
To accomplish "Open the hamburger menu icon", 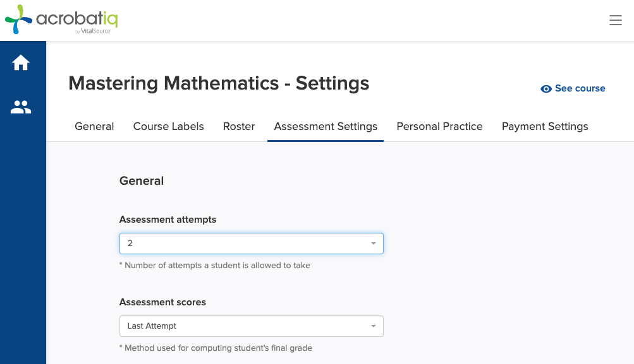I will 616,20.
